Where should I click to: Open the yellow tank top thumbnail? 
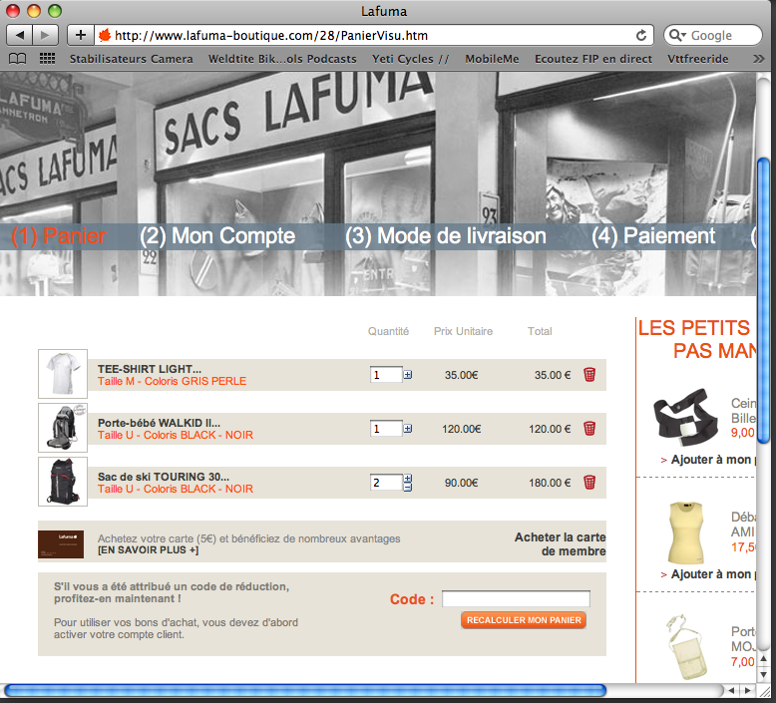pyautogui.click(x=685, y=532)
